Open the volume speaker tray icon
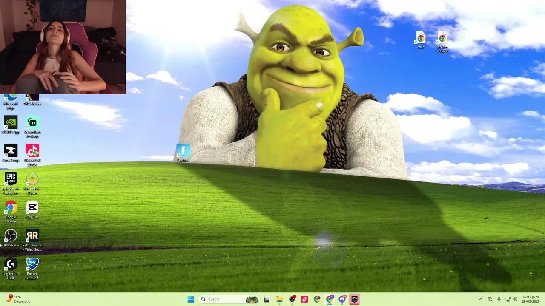 click(515, 299)
